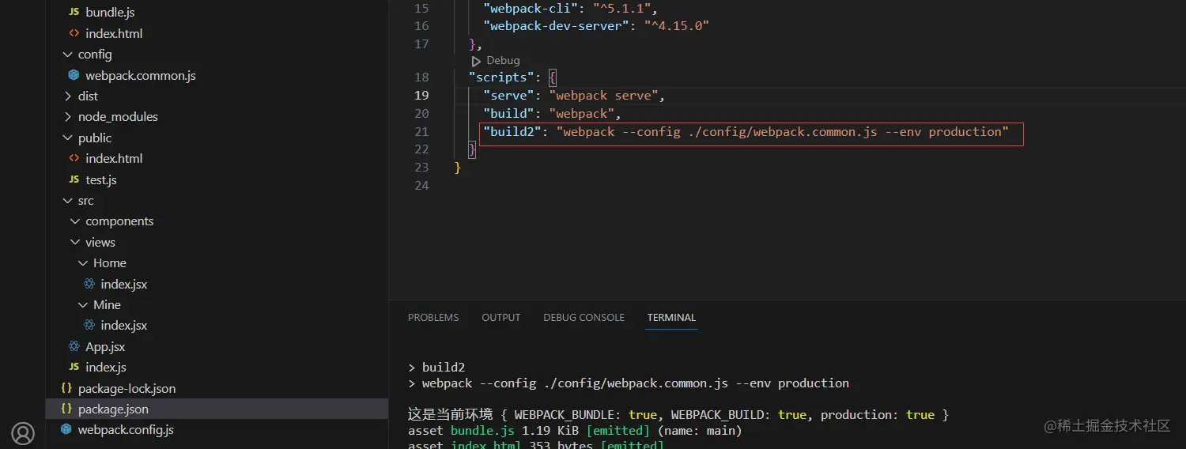The width and height of the screenshot is (1186, 449).
Task: Click the "build2" script key
Action: coord(512,131)
